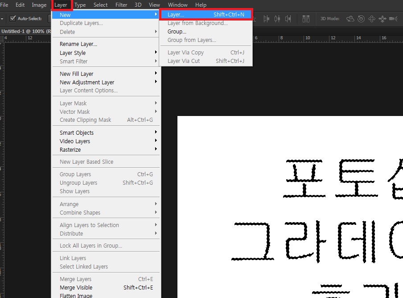This screenshot has height=298, width=403.
Task: Select Group from Layers... entry
Action: click(206, 40)
